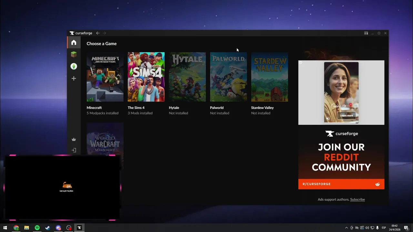413x232 pixels.
Task: Open the clock and date flyout
Action: (x=395, y=228)
